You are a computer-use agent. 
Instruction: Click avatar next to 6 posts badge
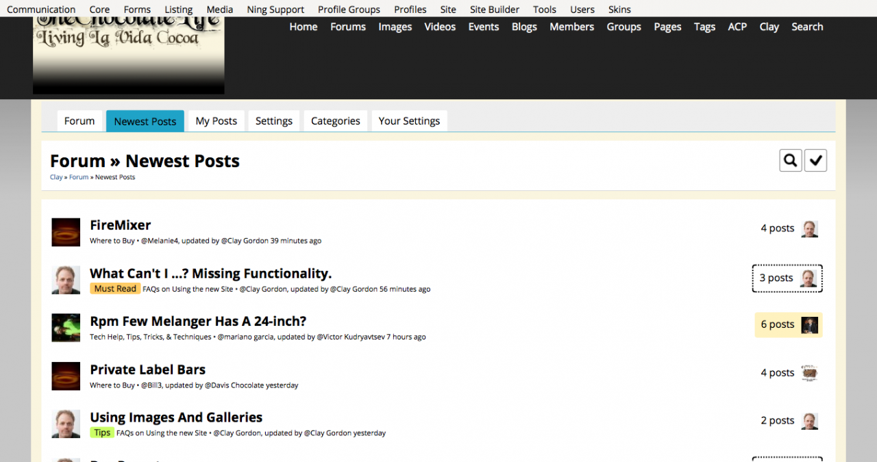pyautogui.click(x=810, y=325)
